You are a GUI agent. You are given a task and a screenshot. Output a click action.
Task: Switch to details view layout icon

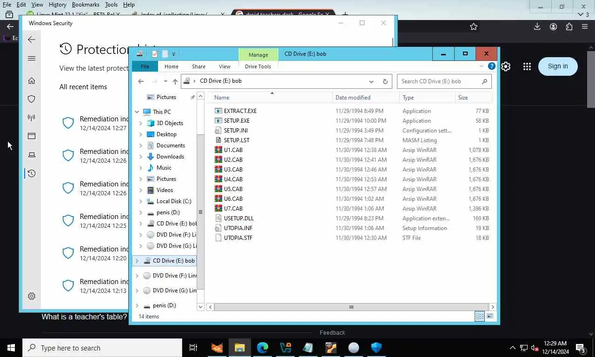pos(480,317)
